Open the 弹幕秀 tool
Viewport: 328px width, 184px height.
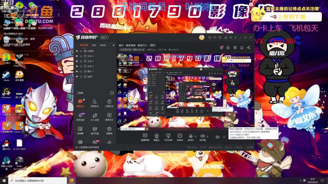[109, 130]
